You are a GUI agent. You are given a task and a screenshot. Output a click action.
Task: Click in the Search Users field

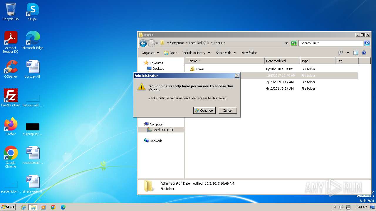click(x=331, y=43)
